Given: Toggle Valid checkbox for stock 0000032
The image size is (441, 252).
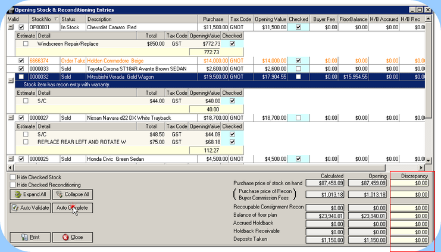Looking at the screenshot, I should (x=21, y=76).
